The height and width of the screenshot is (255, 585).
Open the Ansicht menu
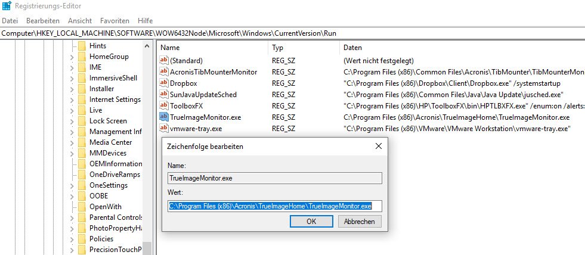pos(80,20)
